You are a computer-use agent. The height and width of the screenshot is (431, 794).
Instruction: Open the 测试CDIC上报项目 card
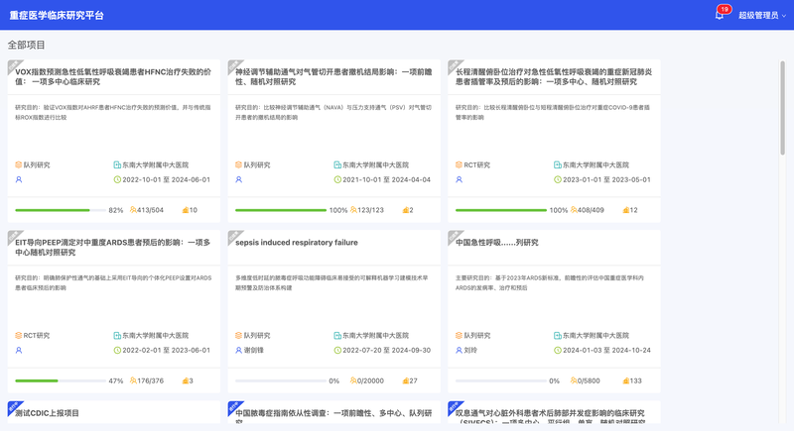(x=47, y=413)
